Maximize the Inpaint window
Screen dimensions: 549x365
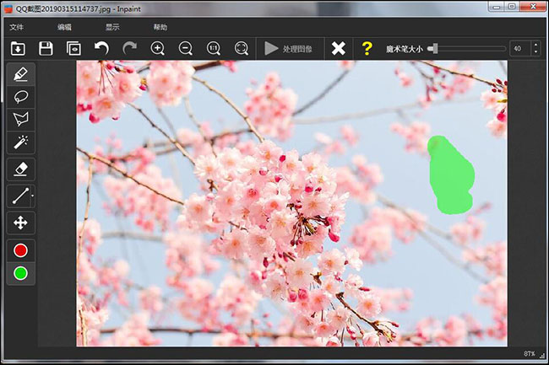(512, 7)
